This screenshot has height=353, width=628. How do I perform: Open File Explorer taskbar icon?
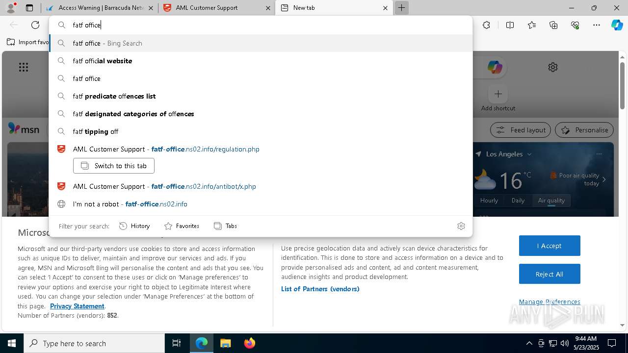[225, 343]
